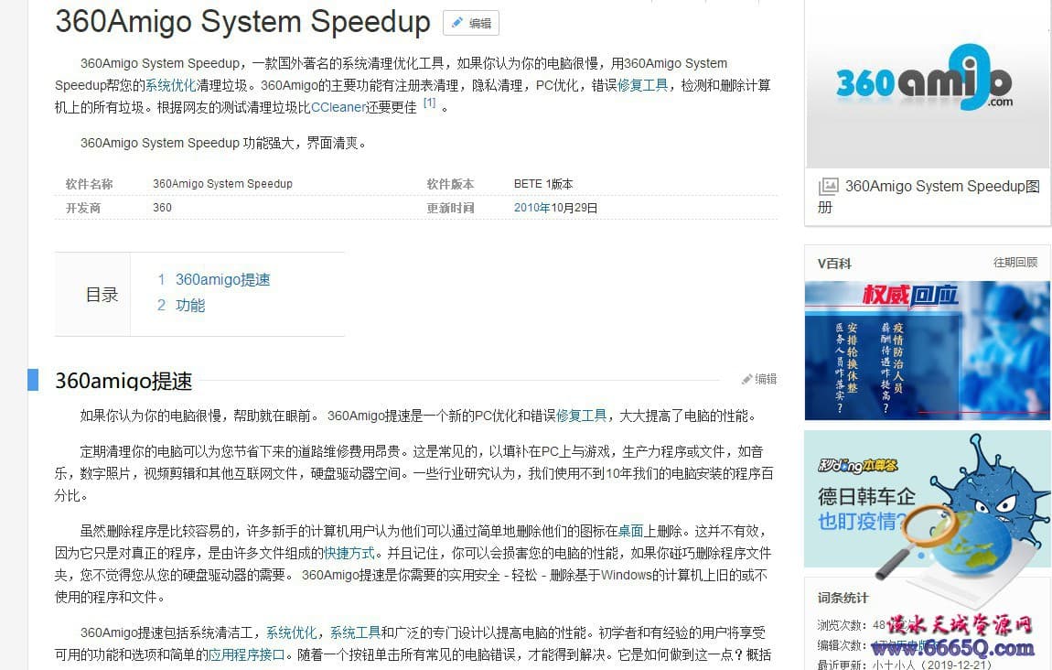Viewport: 1052px width, 670px height.
Task: Open the 德日韩车企 也盯疫情 banner
Action: pyautogui.click(x=928, y=500)
